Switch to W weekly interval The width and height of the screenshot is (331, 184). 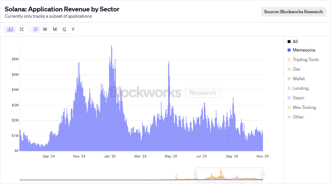point(45,29)
